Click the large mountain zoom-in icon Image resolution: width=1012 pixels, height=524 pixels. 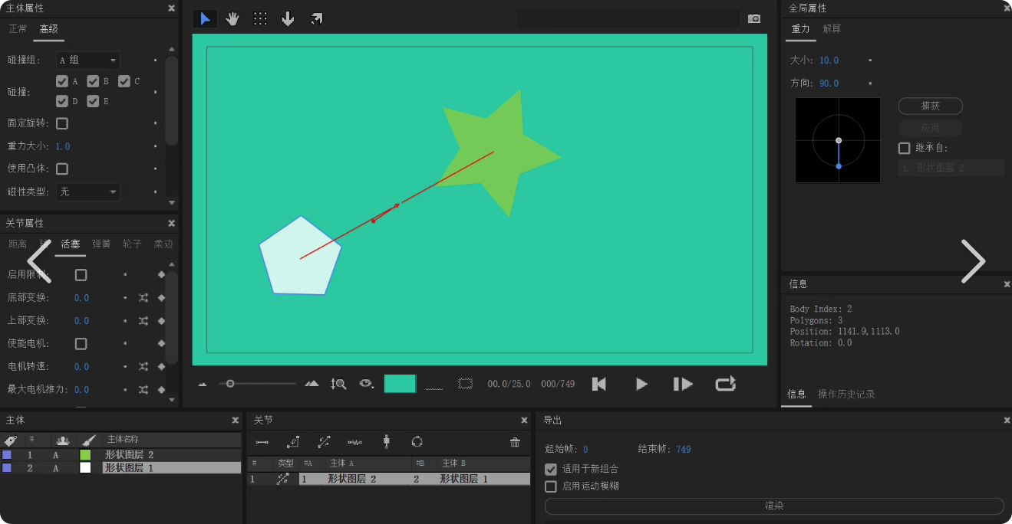[312, 383]
